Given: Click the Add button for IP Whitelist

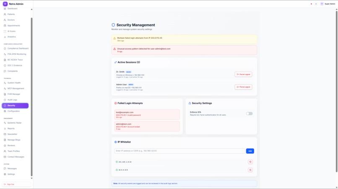Looking at the screenshot, I should coord(250,151).
